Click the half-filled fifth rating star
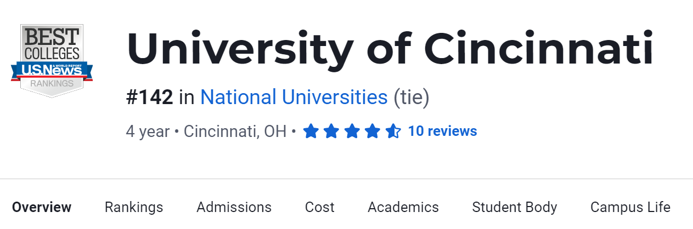The width and height of the screenshot is (693, 229). (393, 131)
